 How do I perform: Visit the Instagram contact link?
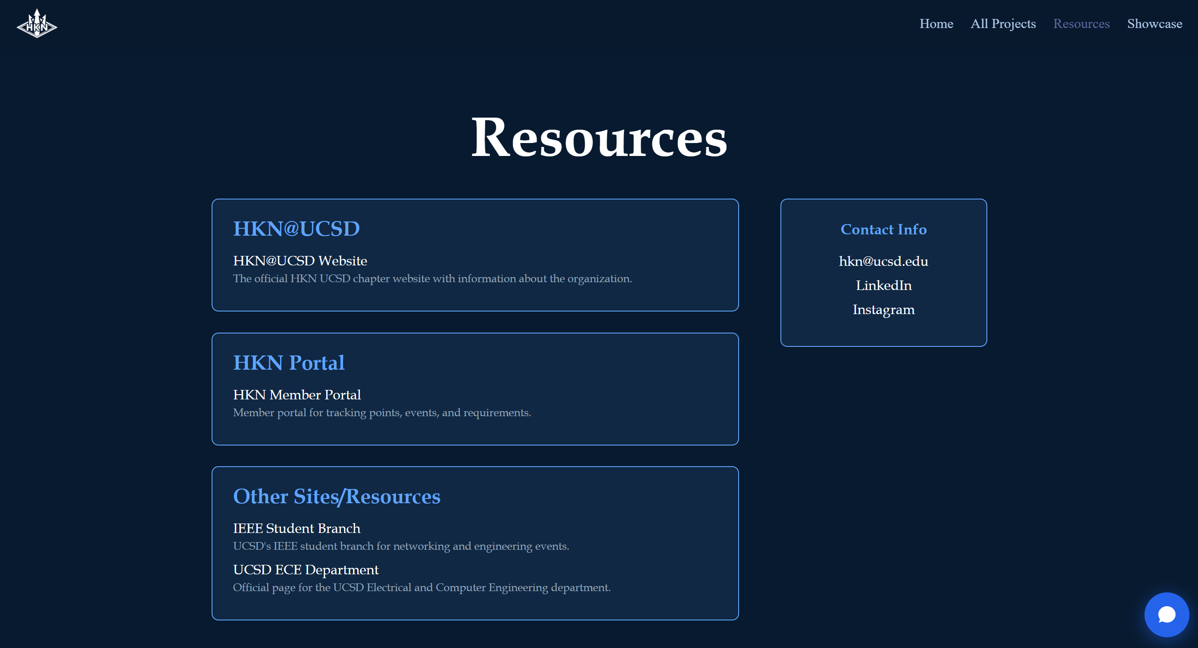click(883, 310)
